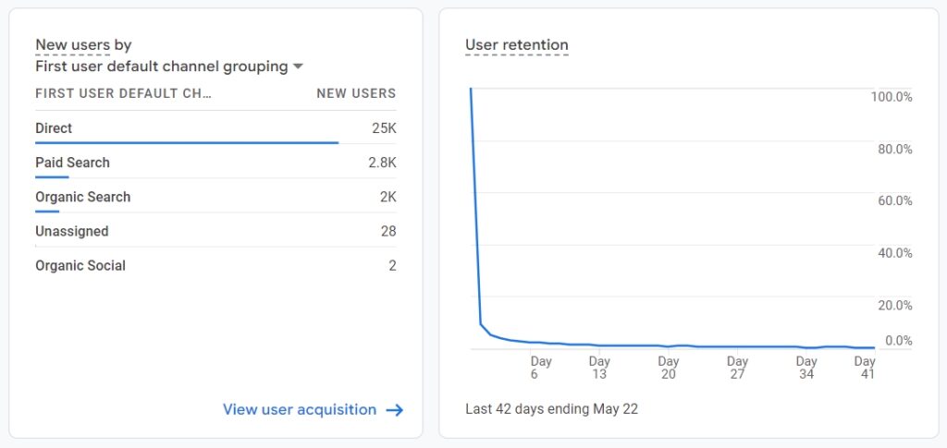The height and width of the screenshot is (448, 947).
Task: Click the User retention card title
Action: tap(517, 44)
